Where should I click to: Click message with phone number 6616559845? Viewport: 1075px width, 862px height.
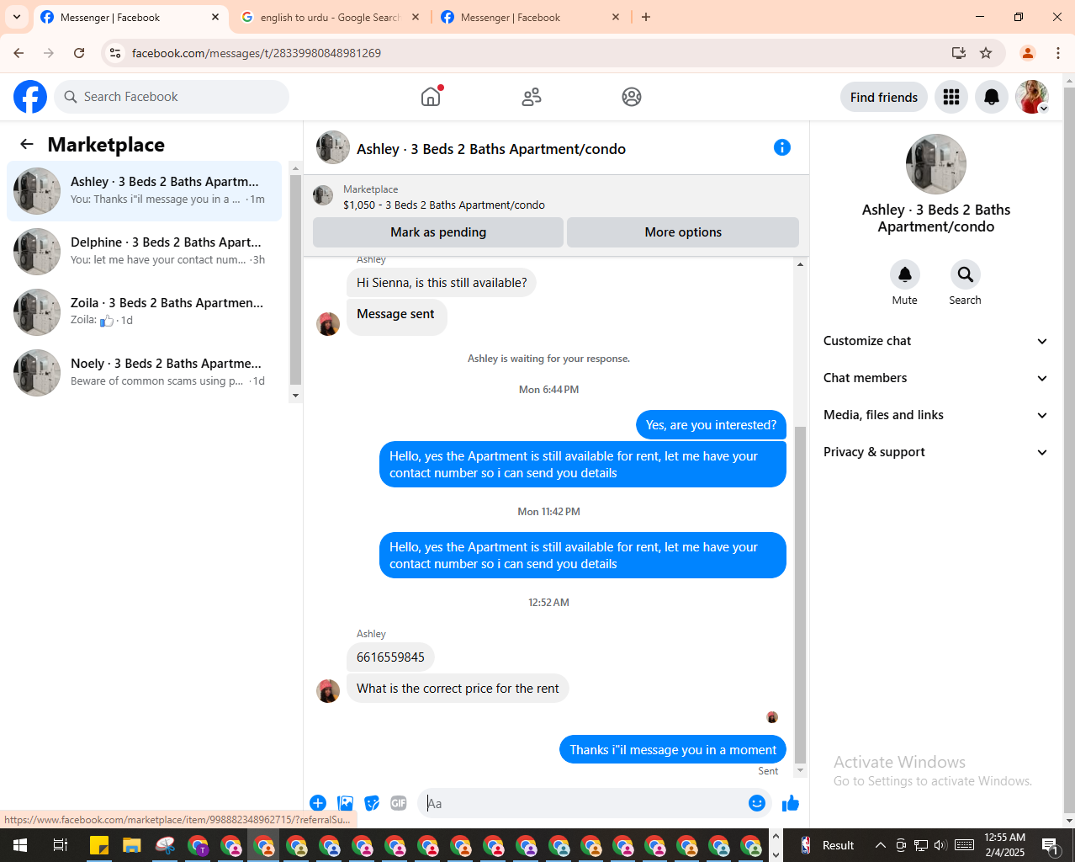click(x=390, y=657)
